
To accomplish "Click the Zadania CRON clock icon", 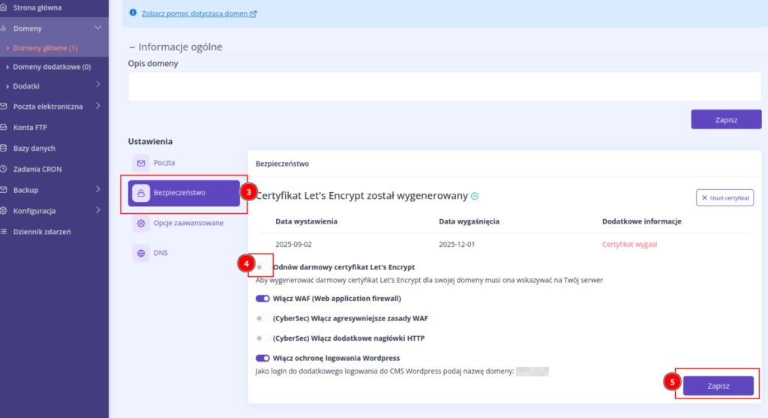I will [4, 170].
